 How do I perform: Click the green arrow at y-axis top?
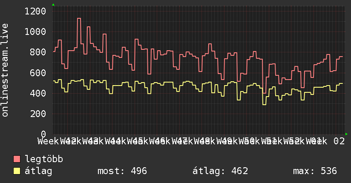pos(53,5)
